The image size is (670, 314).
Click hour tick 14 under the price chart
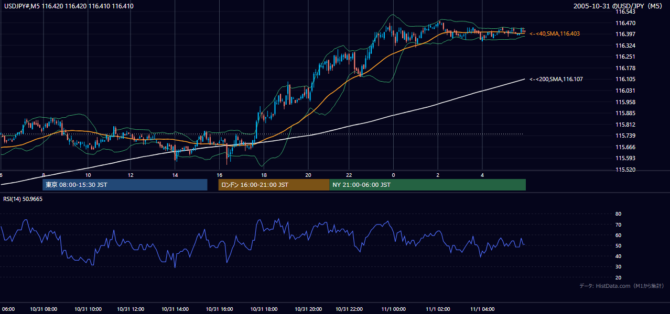tap(175, 175)
